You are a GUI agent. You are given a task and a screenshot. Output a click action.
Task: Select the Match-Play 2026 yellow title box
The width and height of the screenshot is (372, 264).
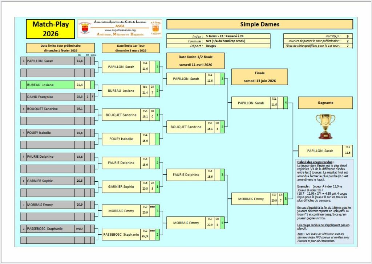tap(50, 29)
